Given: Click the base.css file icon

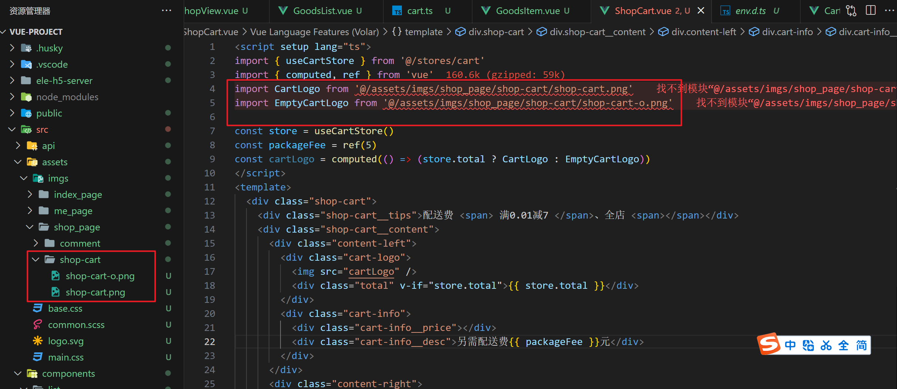Looking at the screenshot, I should tap(38, 308).
